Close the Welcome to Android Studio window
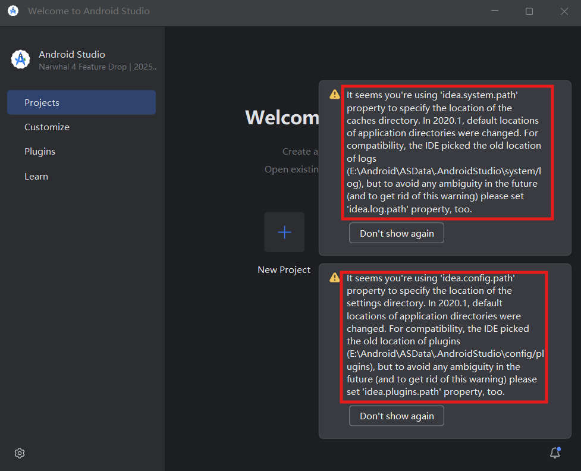This screenshot has width=581, height=471. pyautogui.click(x=564, y=11)
